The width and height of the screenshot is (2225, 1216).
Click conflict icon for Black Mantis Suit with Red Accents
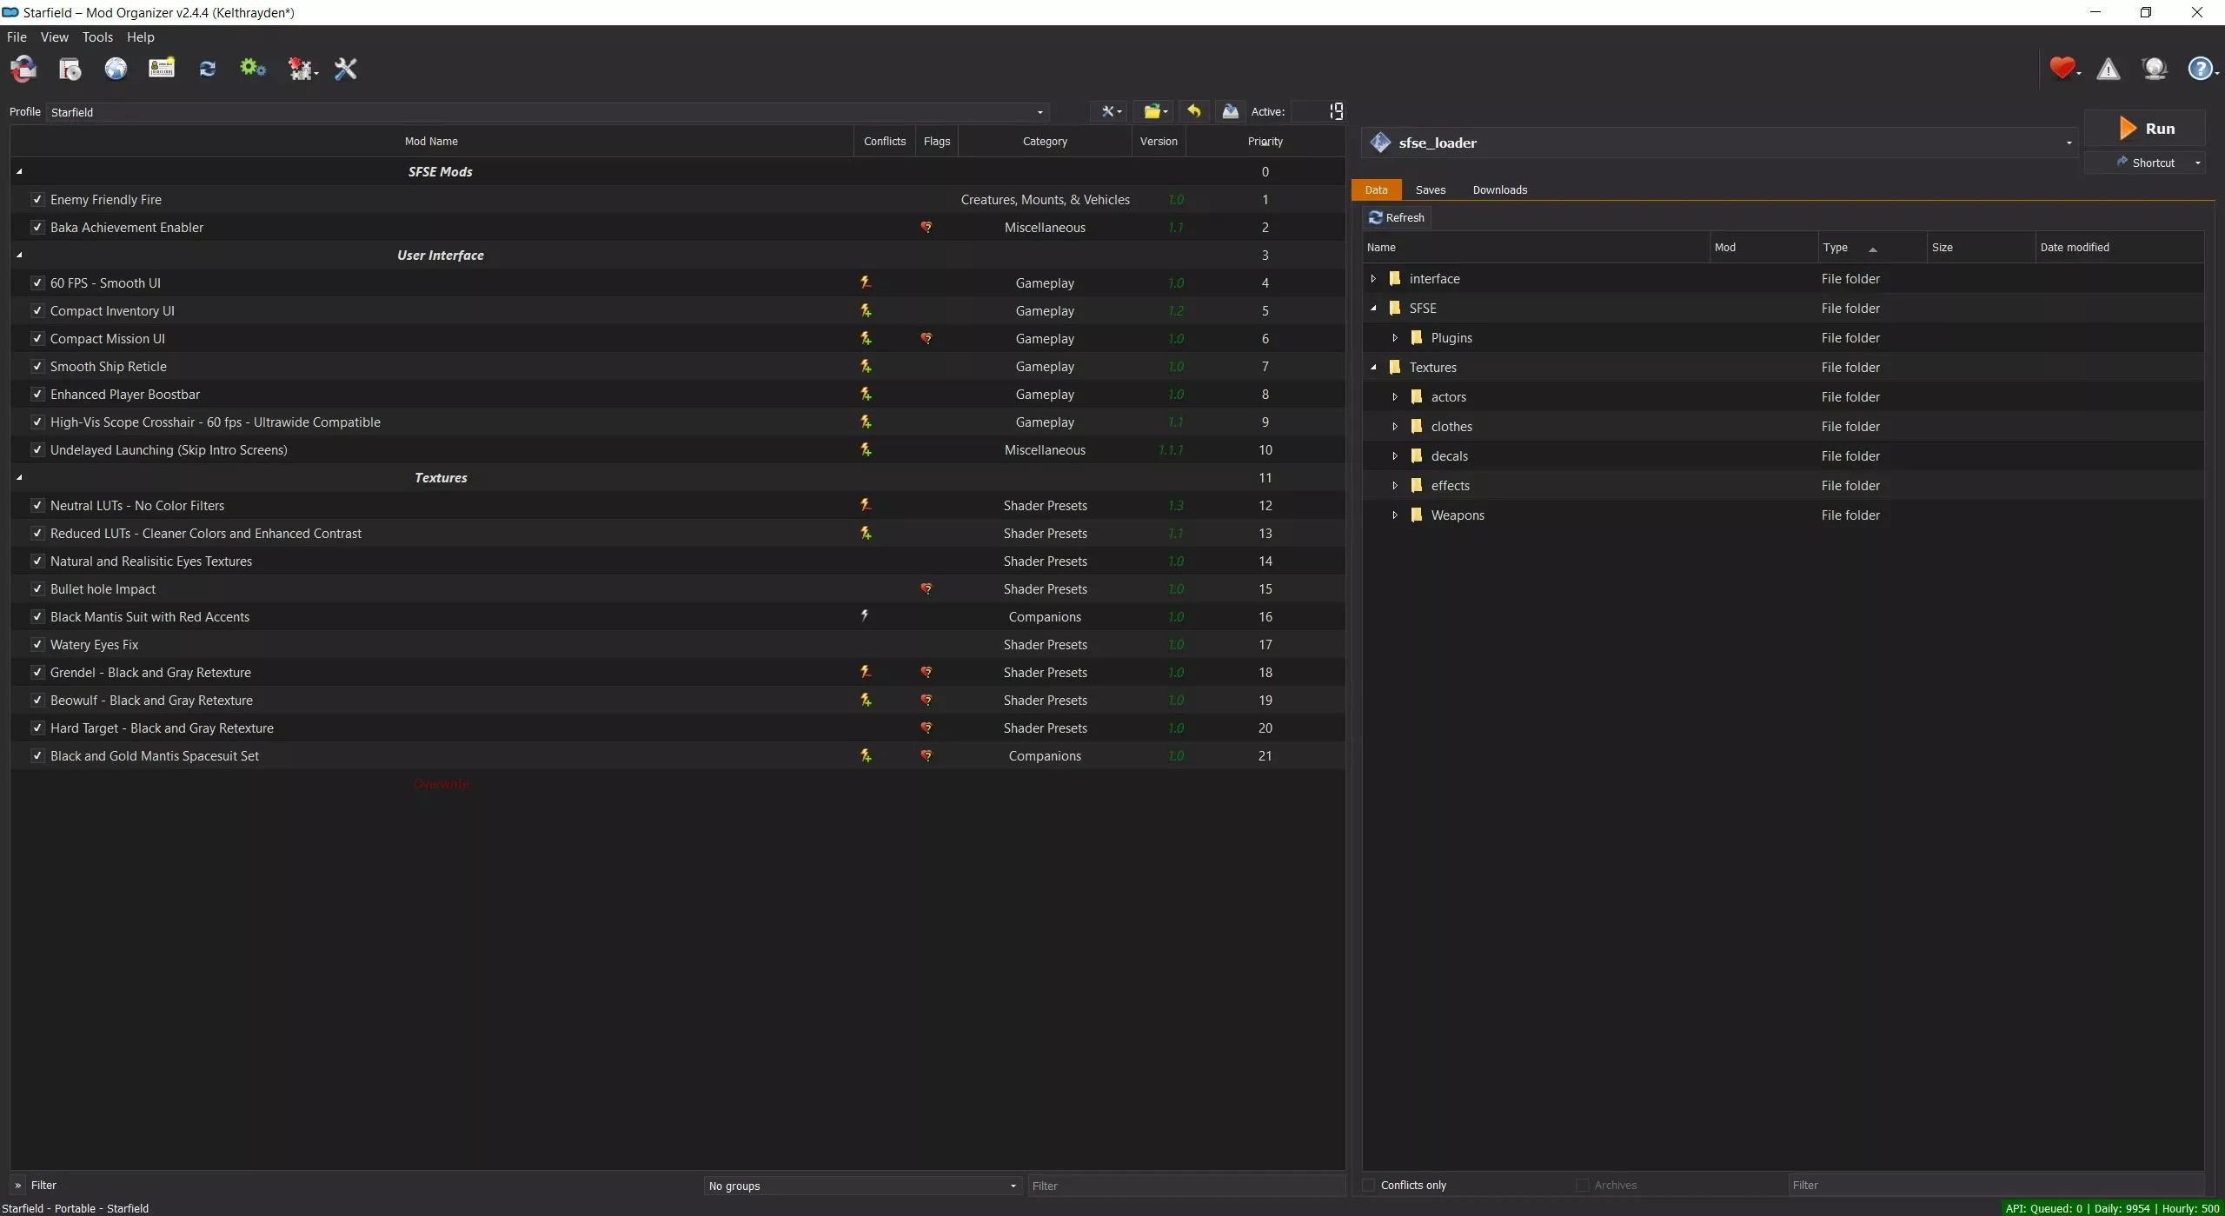point(865,615)
